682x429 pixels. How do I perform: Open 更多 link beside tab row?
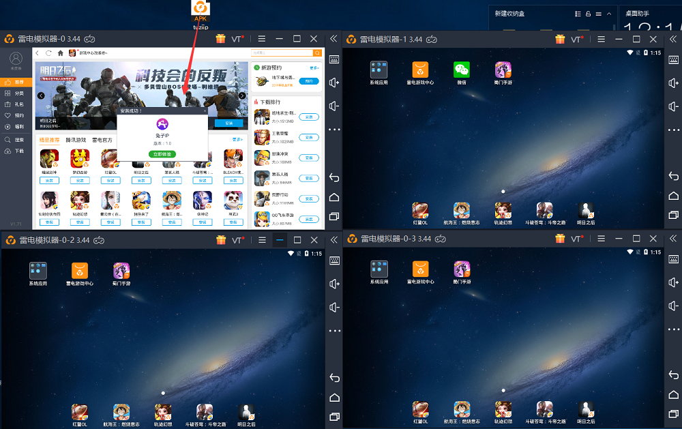(237, 140)
